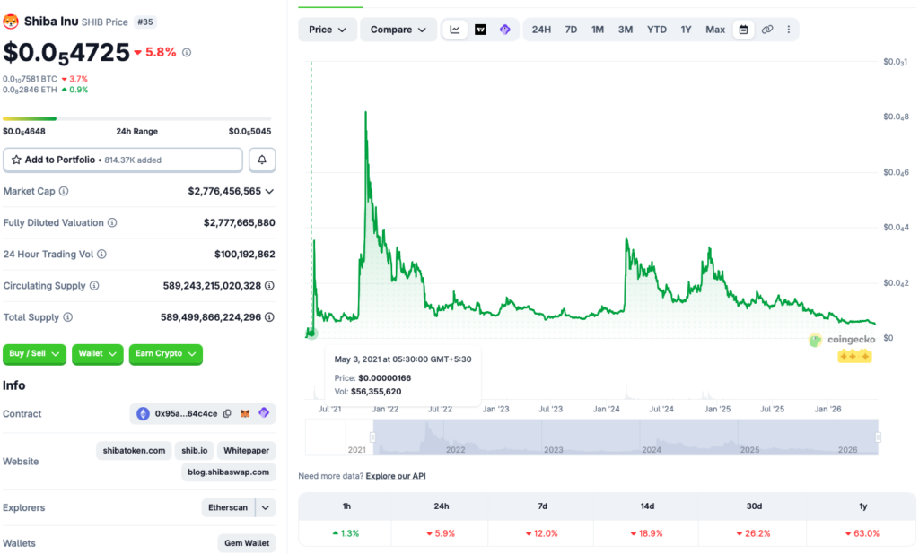Screen dimensions: 919x554
Task: Open shibatoken.com website link
Action: pyautogui.click(x=134, y=450)
